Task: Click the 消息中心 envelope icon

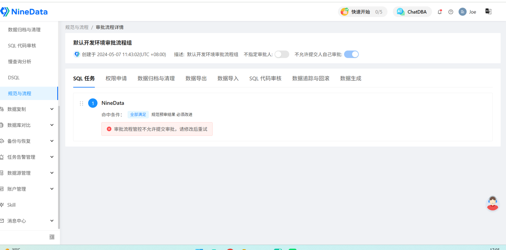Action: [x=2, y=221]
